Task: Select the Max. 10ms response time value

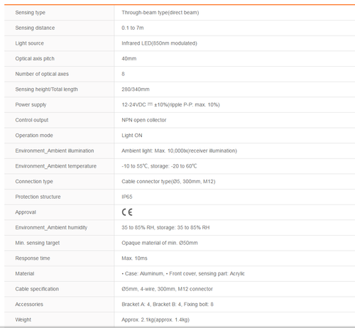Action: tap(134, 258)
